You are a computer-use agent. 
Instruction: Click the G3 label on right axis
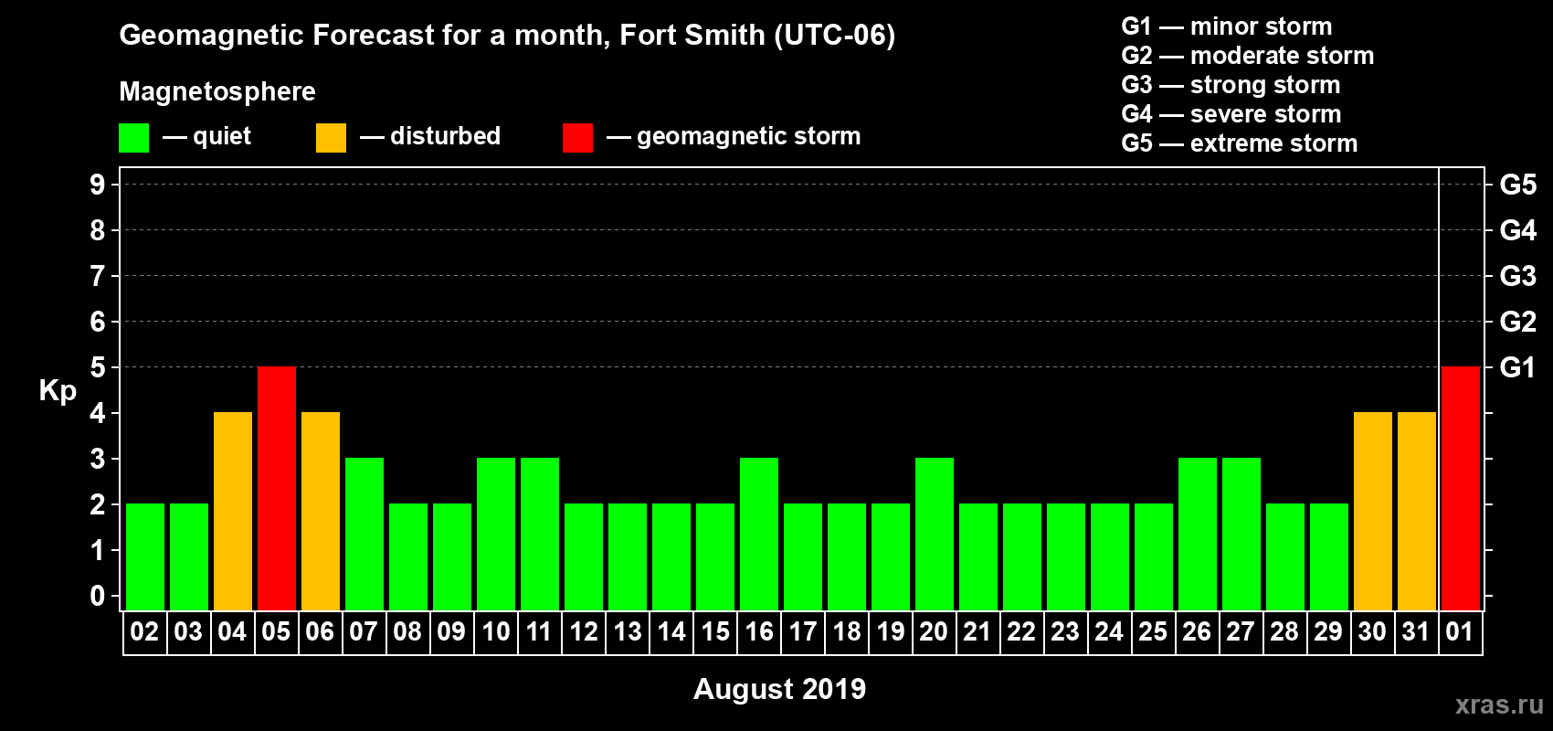(1517, 276)
